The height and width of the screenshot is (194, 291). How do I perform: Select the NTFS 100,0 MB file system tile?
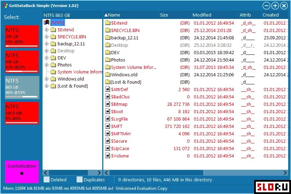click(22, 113)
